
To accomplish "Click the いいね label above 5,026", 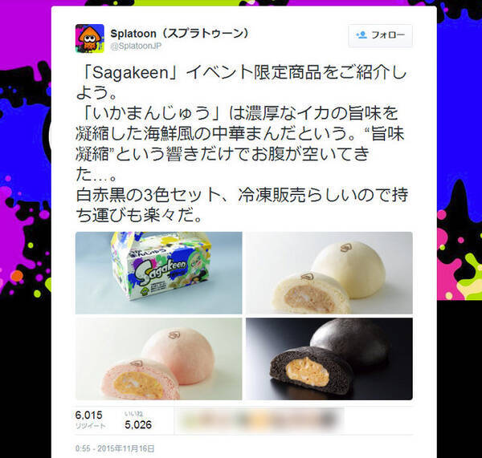I will point(133,414).
